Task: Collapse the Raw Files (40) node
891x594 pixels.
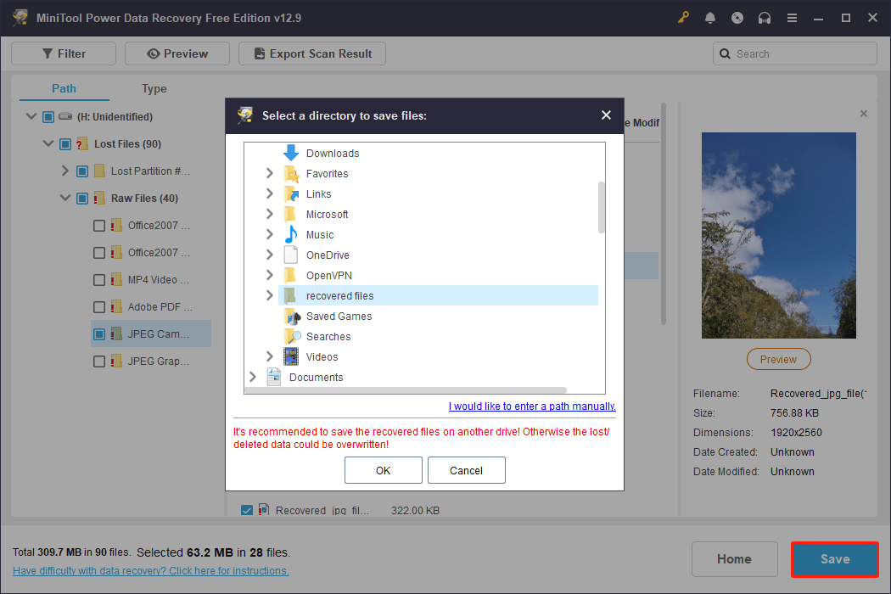Action: point(65,198)
